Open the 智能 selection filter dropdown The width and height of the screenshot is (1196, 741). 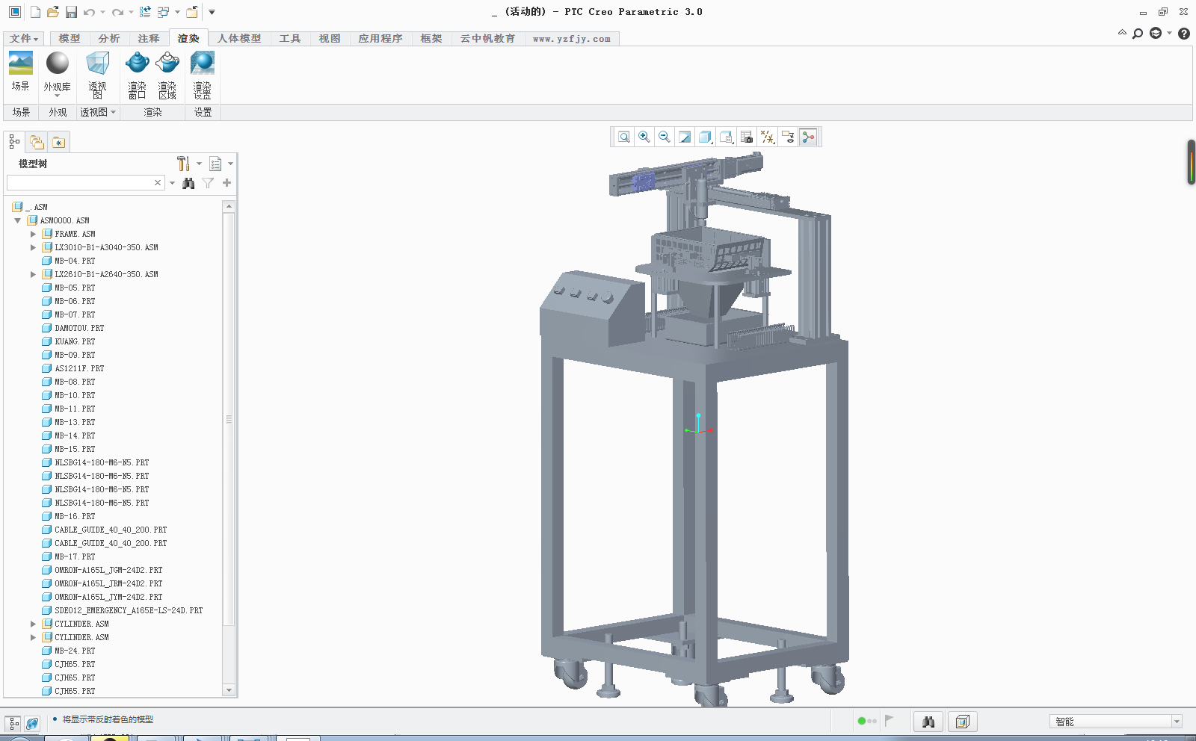click(1177, 722)
